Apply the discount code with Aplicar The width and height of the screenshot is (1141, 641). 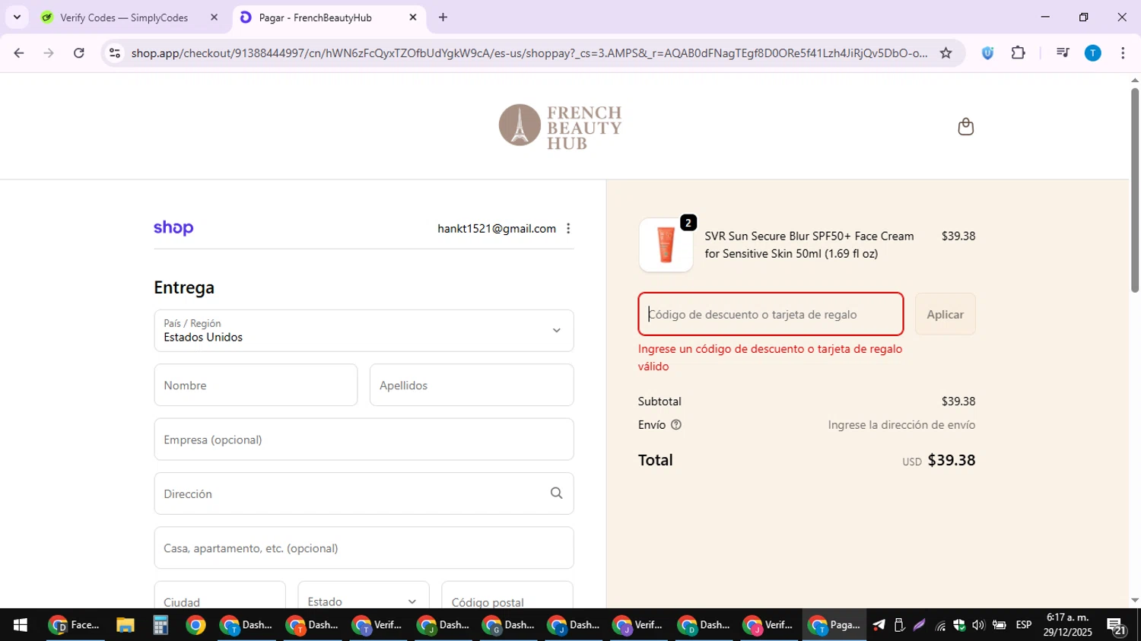click(945, 314)
